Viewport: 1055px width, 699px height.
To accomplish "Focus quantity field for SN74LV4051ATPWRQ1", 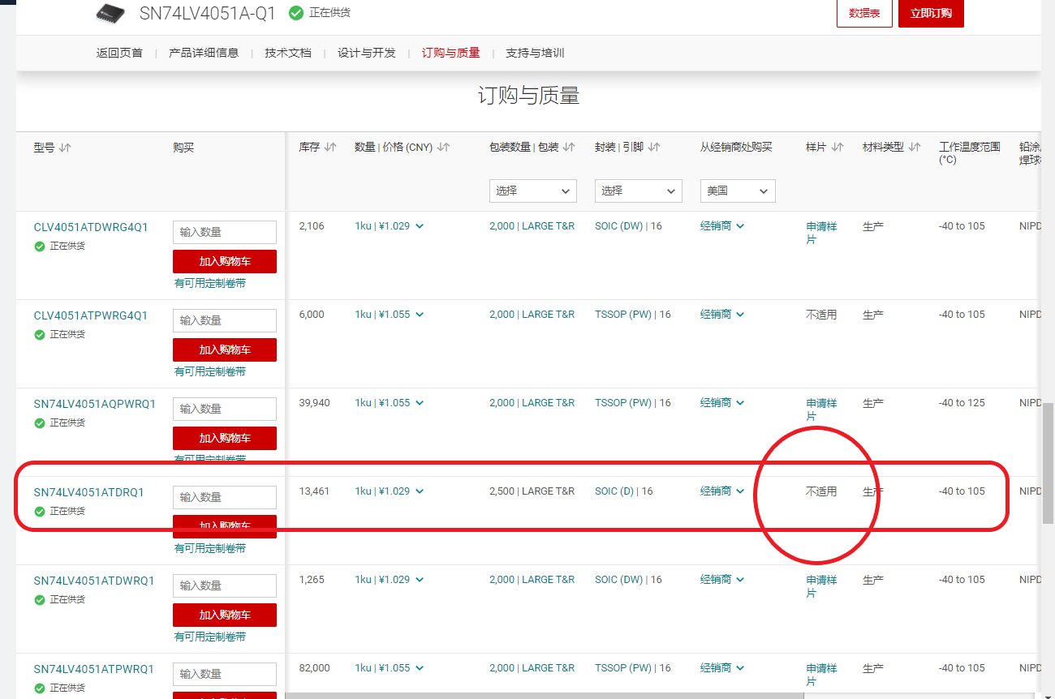I will [225, 674].
